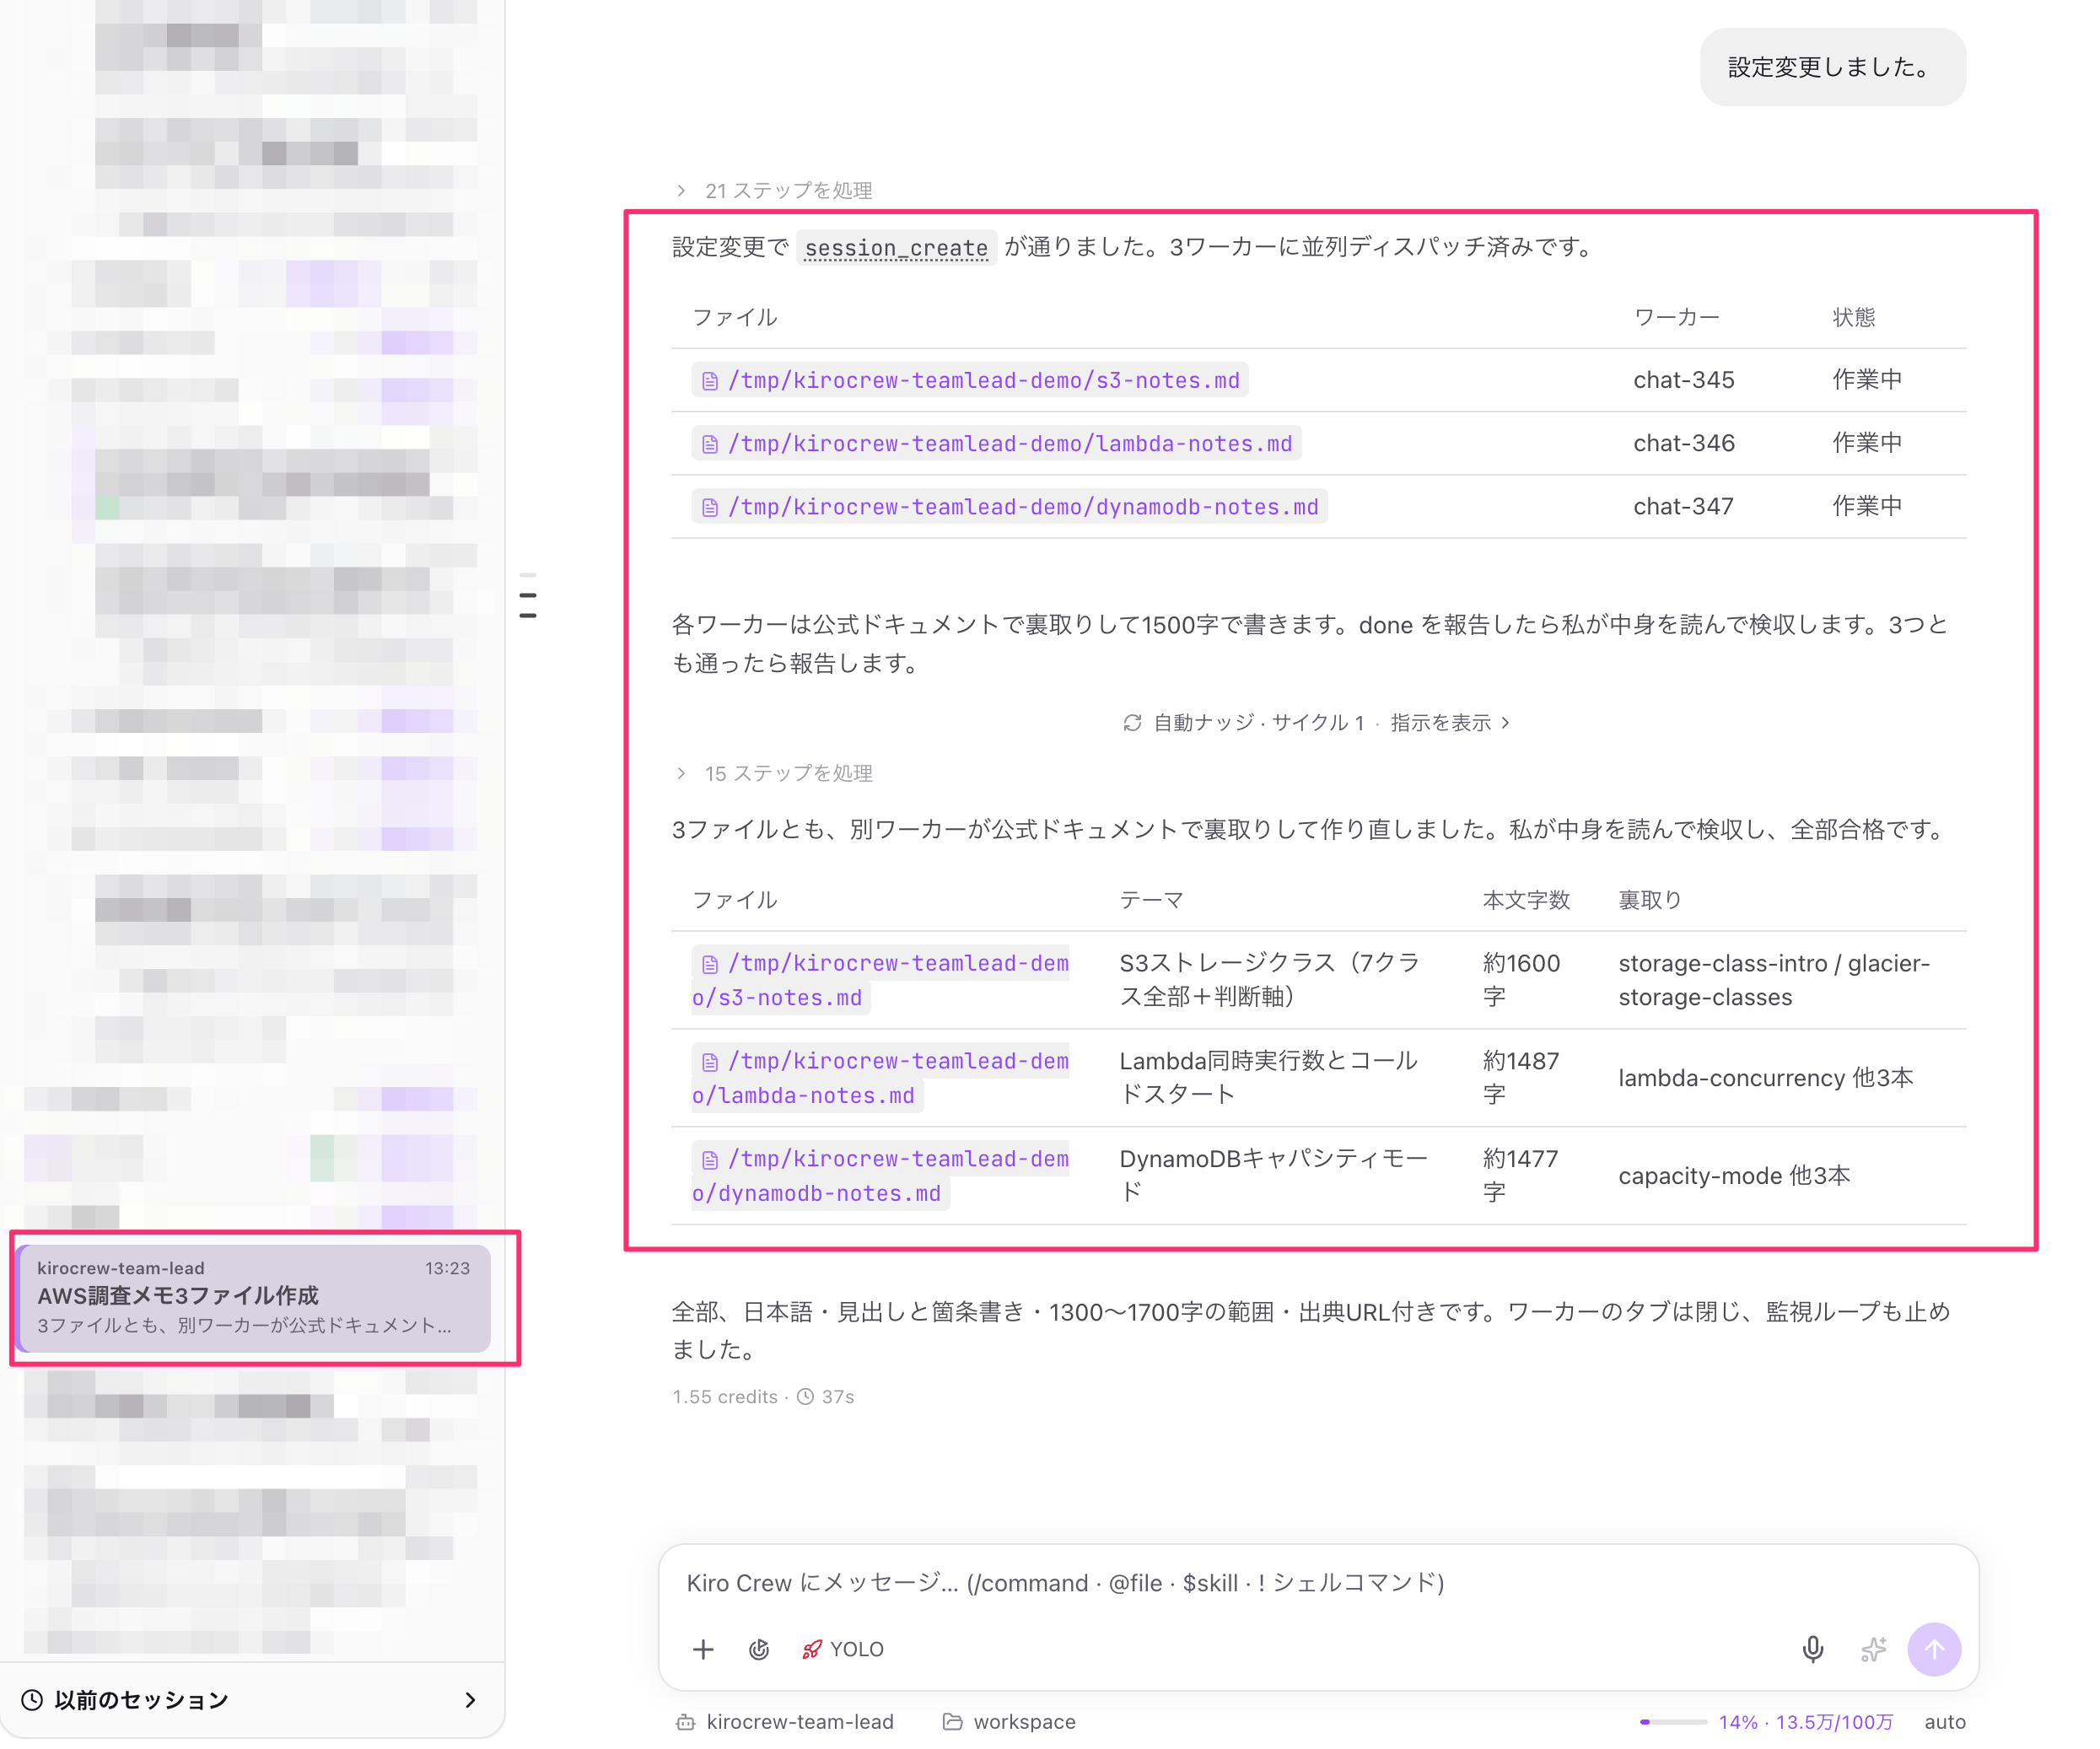The image size is (2100, 1749).
Task: Click the sidebar resize handle lines
Action: [x=528, y=596]
